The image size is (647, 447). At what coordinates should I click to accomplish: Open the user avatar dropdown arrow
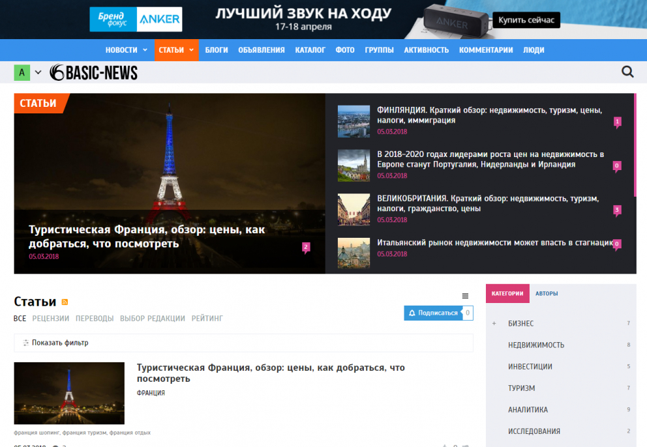tap(38, 73)
